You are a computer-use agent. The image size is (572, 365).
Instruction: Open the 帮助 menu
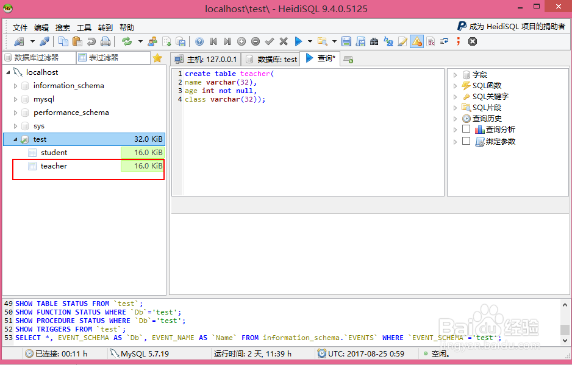pos(127,27)
